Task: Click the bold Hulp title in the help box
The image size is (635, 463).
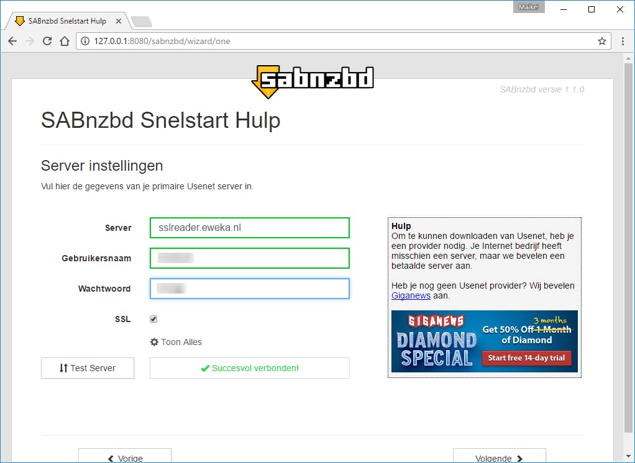Action: [401, 226]
